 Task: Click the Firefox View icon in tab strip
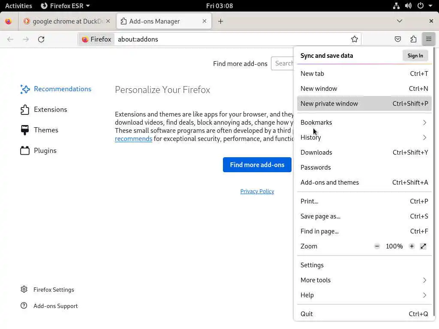pyautogui.click(x=9, y=21)
